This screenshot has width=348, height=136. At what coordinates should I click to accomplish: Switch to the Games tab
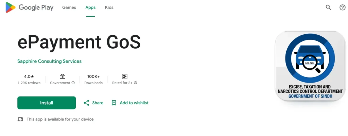(69, 7)
